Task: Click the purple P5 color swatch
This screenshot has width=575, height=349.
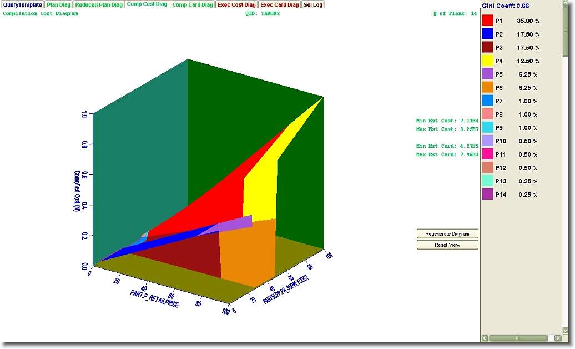Action: click(487, 74)
